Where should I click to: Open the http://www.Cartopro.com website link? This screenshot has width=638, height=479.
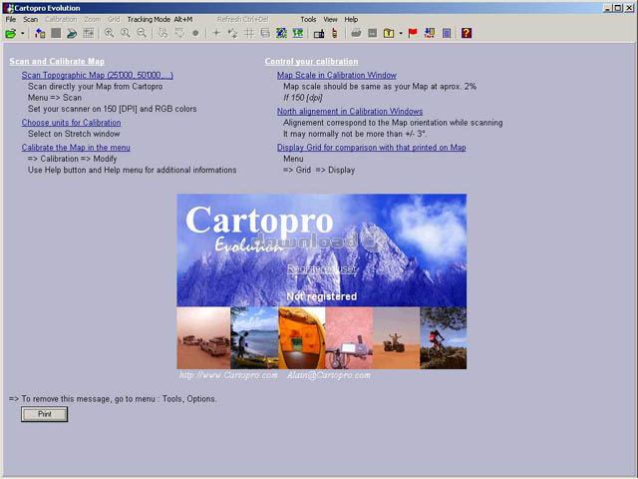point(228,375)
